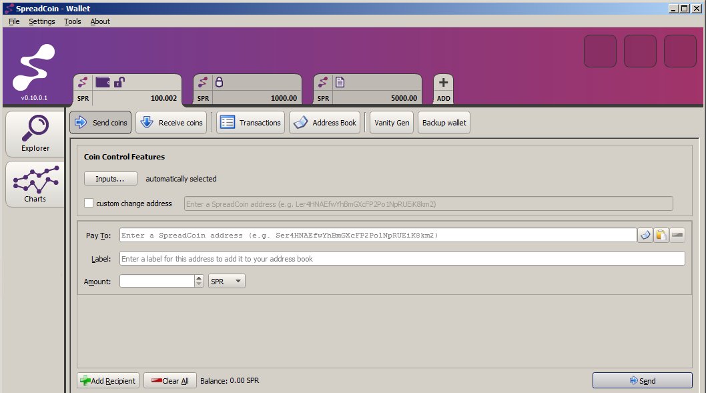Image resolution: width=706 pixels, height=393 pixels.
Task: Click inside the Label input field
Action: [x=334, y=258]
